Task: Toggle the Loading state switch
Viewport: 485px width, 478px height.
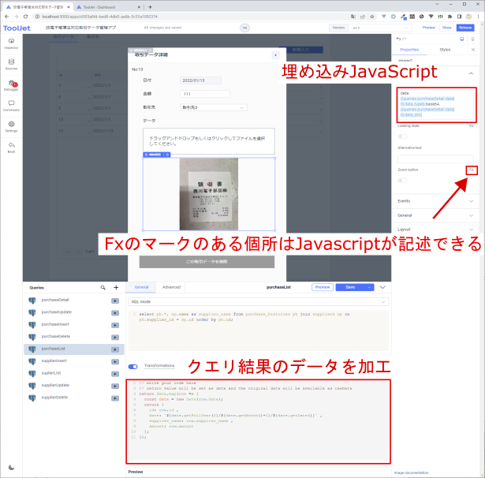Action: [x=402, y=136]
